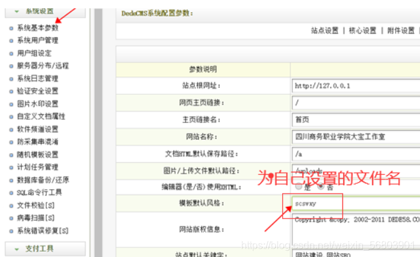The image size is (420, 257).
Task: Click the 站点根网址 input field
Action: pos(356,86)
